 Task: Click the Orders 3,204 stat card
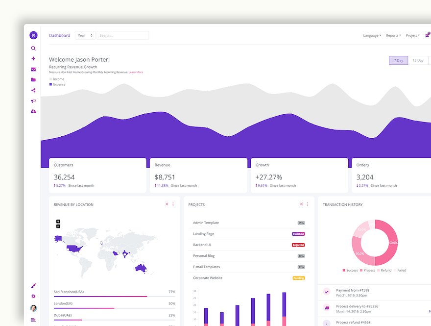coord(391,175)
